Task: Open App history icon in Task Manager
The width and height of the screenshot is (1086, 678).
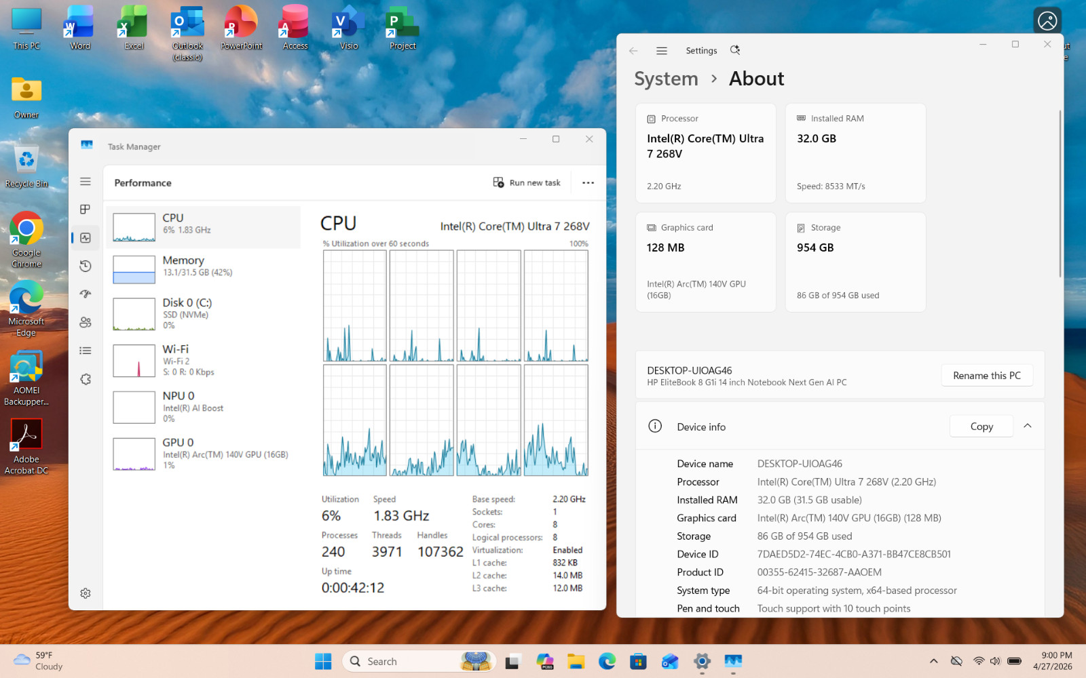Action: tap(86, 266)
